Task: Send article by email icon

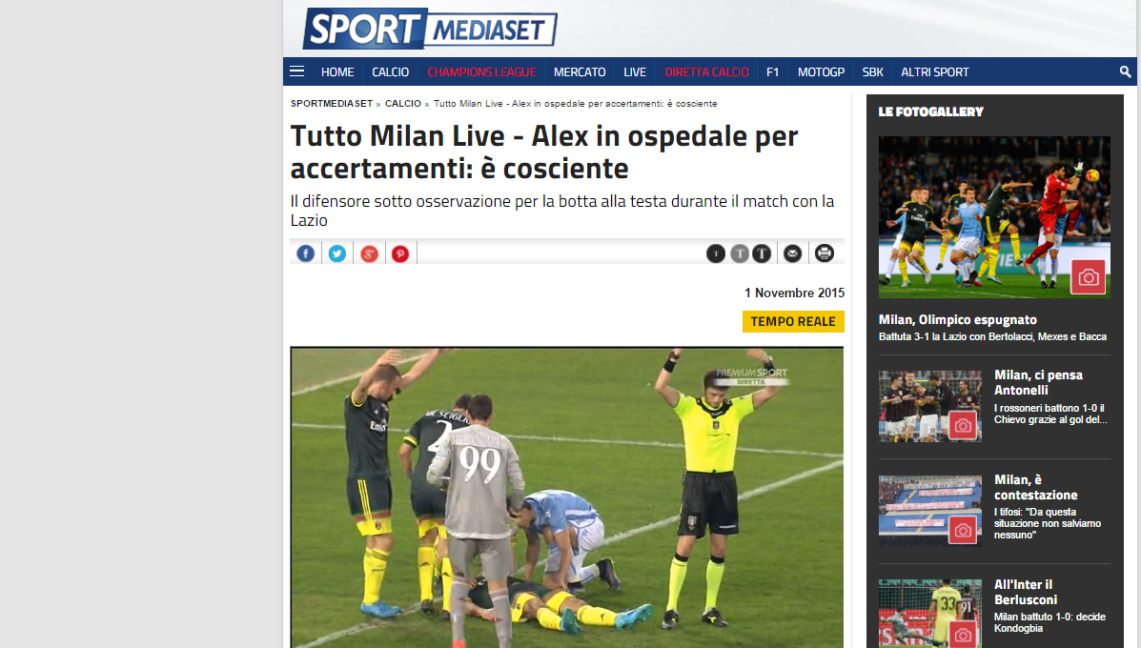Action: (792, 253)
